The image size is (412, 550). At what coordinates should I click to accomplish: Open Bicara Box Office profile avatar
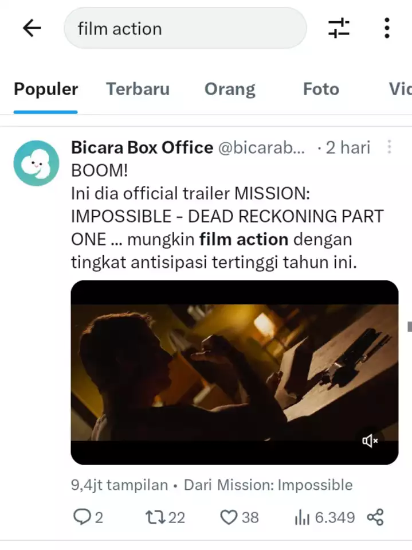tap(37, 163)
